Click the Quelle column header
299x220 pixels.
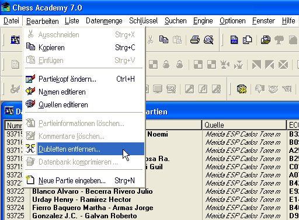[x=244, y=125]
